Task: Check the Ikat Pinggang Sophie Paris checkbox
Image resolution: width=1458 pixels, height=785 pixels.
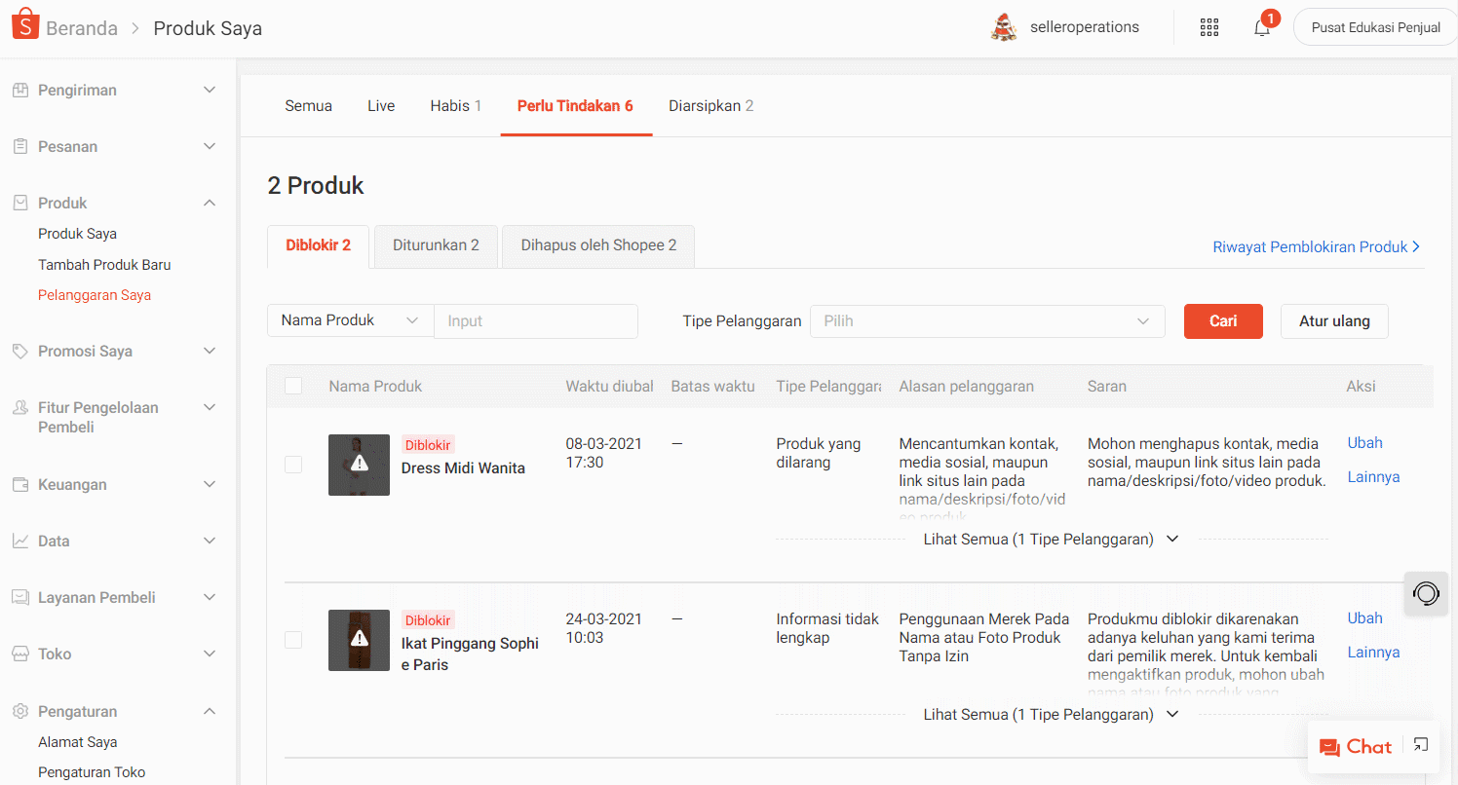Action: (x=293, y=640)
